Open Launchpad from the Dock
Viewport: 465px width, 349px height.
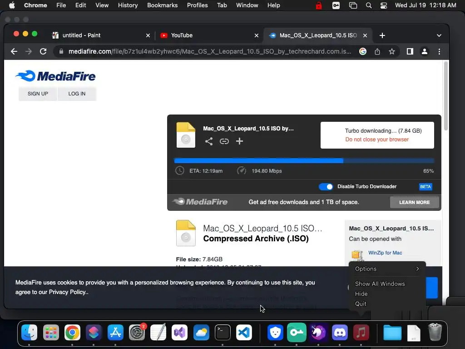point(51,332)
